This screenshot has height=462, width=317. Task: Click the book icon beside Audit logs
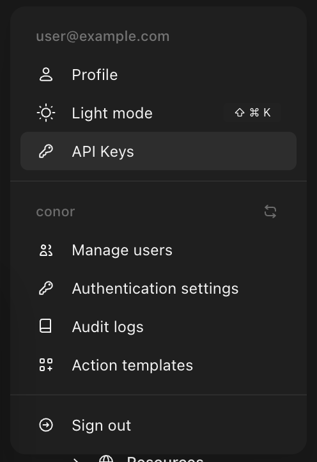tap(45, 326)
